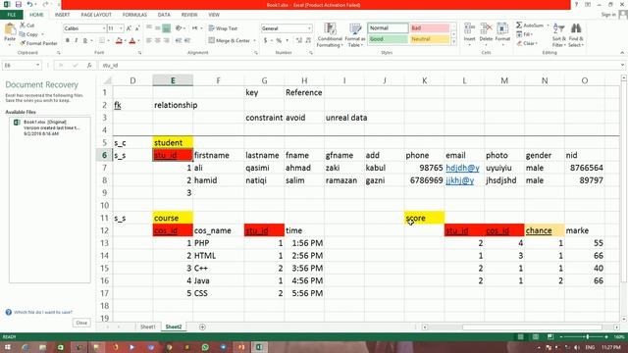Click the Undo arrow icon
This screenshot has height=353, width=628.
29,4
